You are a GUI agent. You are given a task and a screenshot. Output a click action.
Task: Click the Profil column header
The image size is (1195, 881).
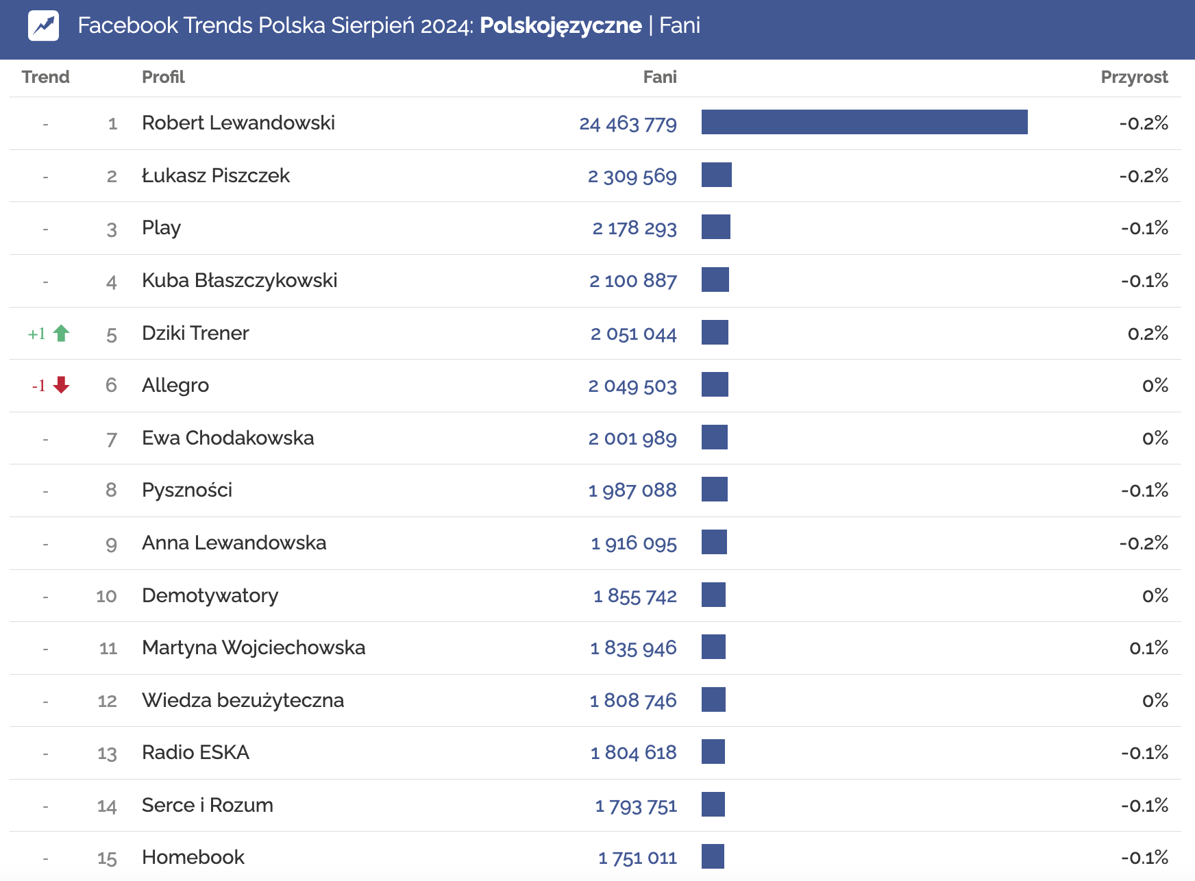[163, 77]
